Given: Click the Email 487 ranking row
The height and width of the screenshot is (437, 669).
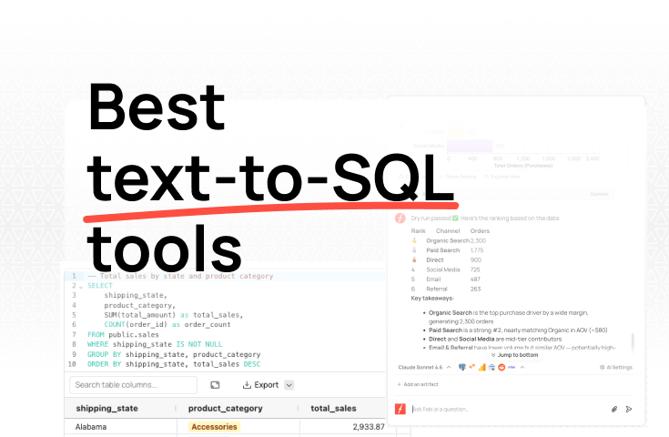Looking at the screenshot, I should (445, 279).
